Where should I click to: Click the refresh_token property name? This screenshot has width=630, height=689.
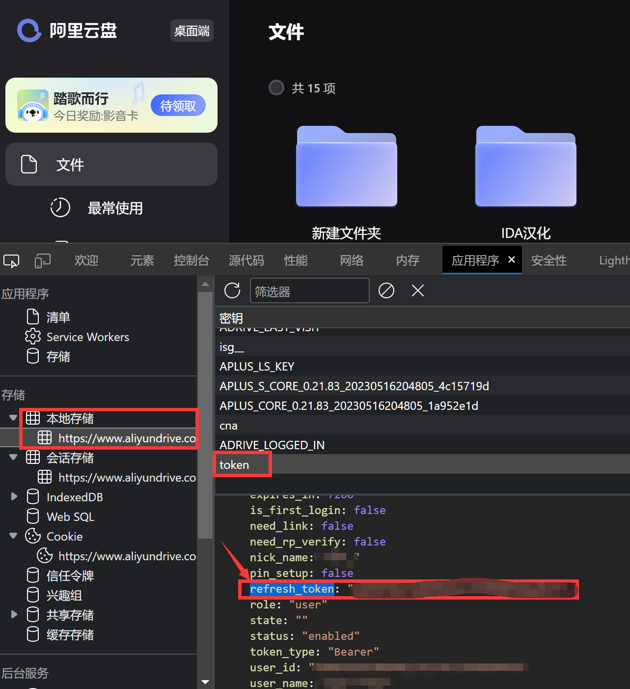coord(292,589)
